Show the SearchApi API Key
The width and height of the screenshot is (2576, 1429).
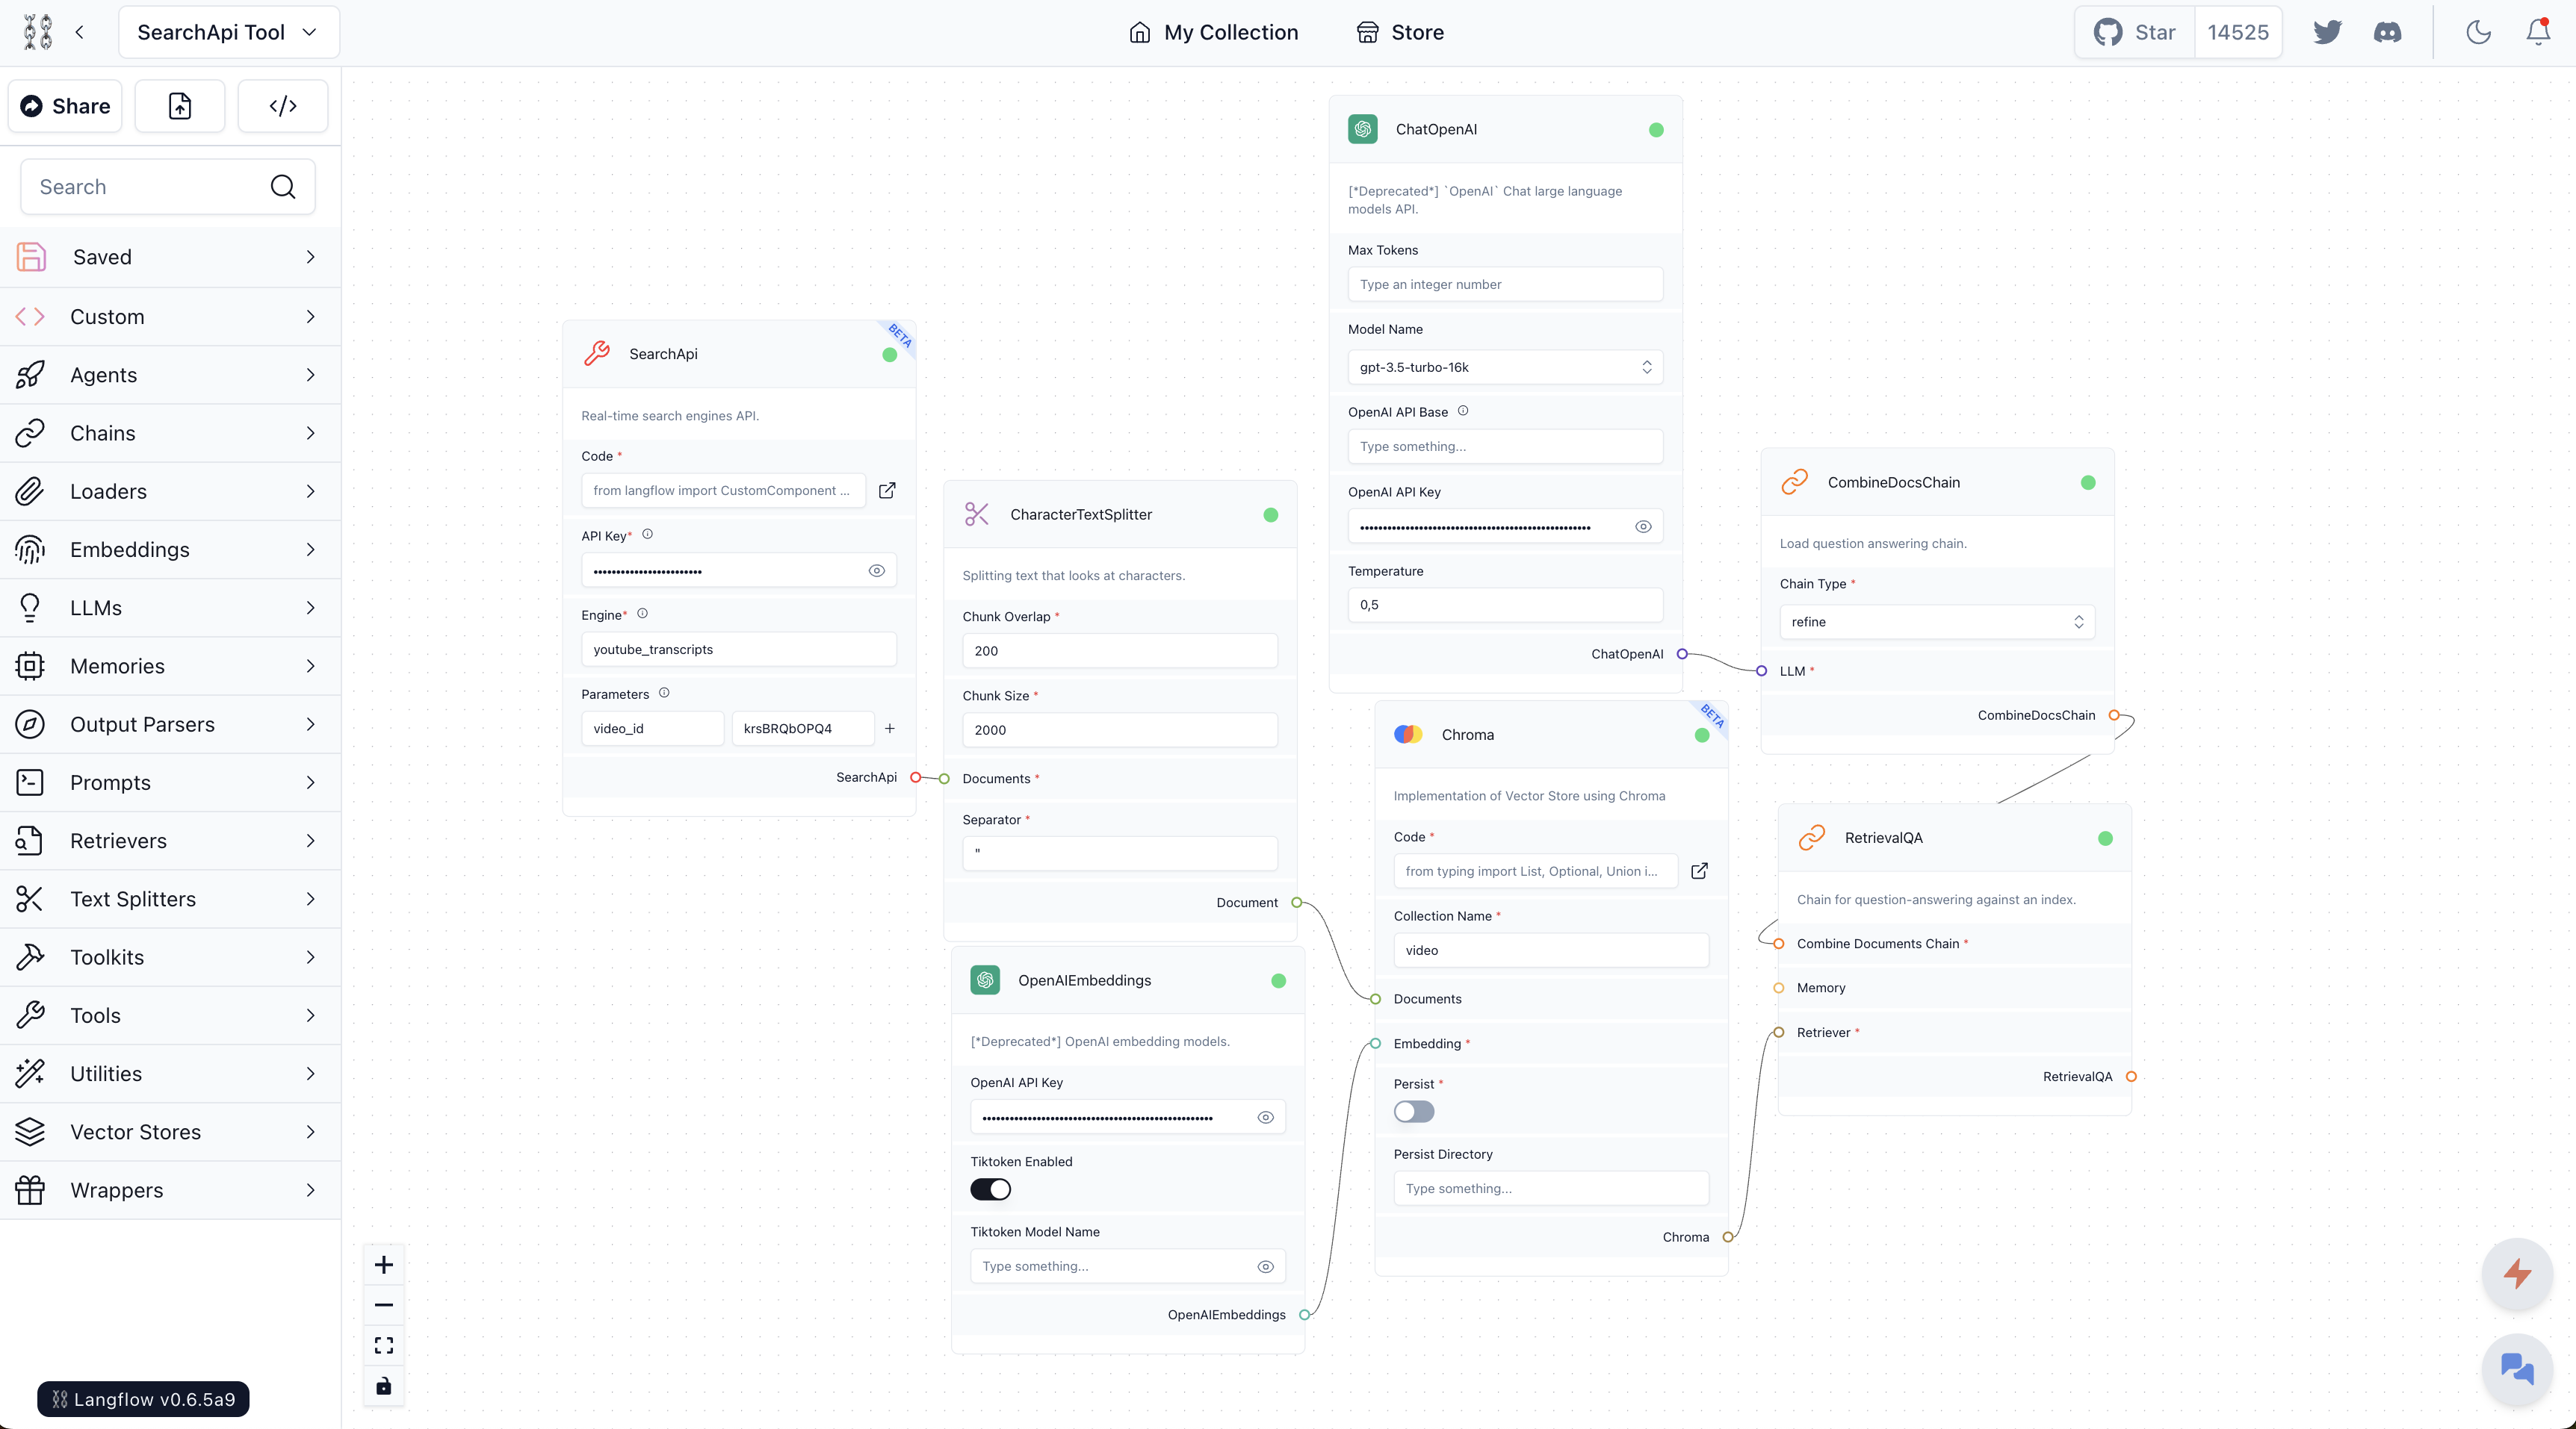tap(877, 570)
